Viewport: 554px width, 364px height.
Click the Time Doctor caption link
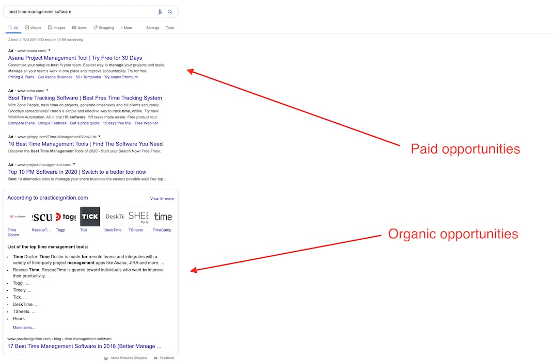point(13,232)
